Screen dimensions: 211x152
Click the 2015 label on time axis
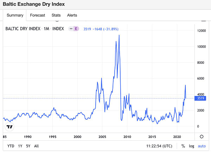pyautogui.click(x=152, y=137)
